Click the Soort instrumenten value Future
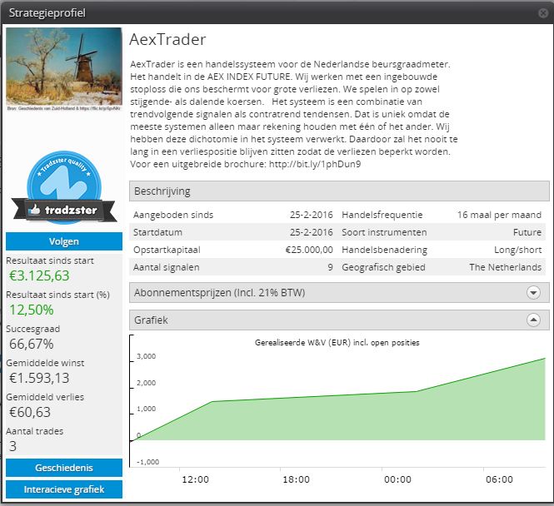The width and height of the screenshot is (554, 506). click(527, 232)
